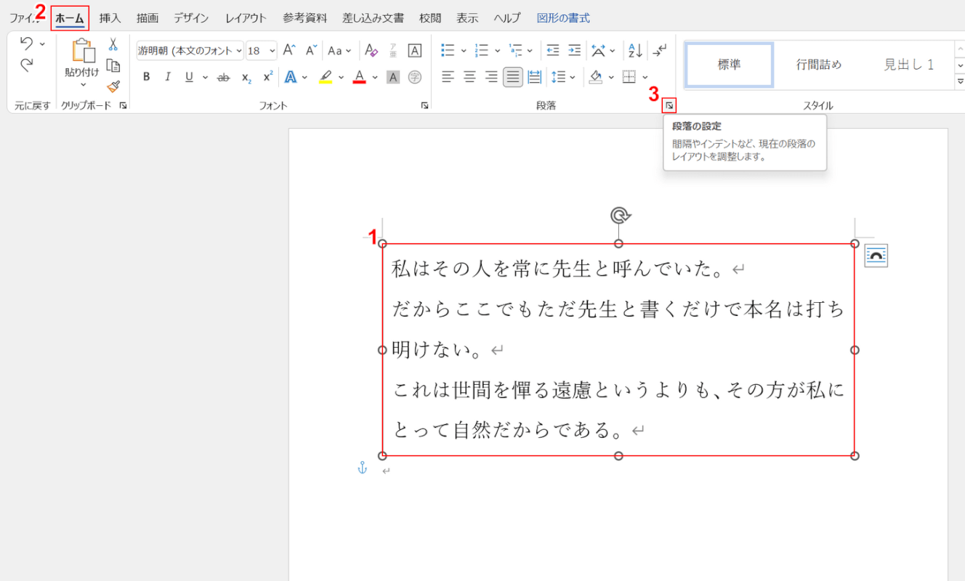Decrease font size with the smaller A icon
This screenshot has width=965, height=581.
311,50
